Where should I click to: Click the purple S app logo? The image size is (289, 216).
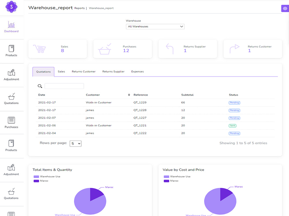(12, 7)
